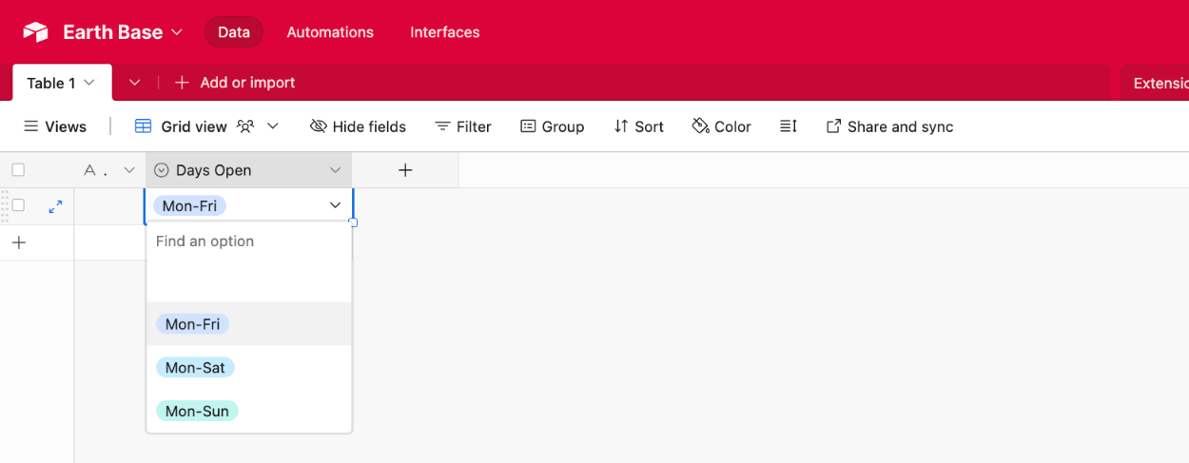Choose Mon-Fri from the option list

click(249, 324)
